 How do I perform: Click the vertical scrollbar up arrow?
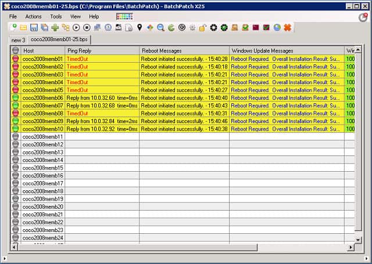click(358, 50)
